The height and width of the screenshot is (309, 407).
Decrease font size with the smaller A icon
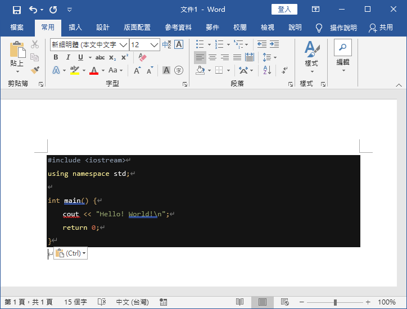coord(150,70)
